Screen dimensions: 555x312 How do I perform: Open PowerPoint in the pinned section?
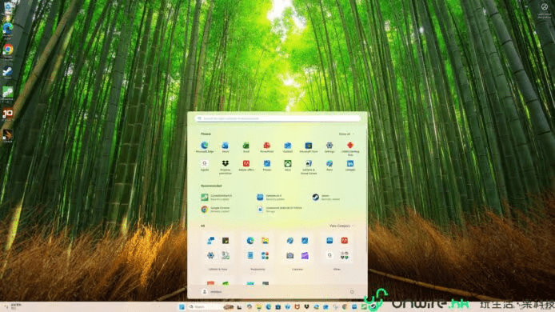pyautogui.click(x=267, y=146)
